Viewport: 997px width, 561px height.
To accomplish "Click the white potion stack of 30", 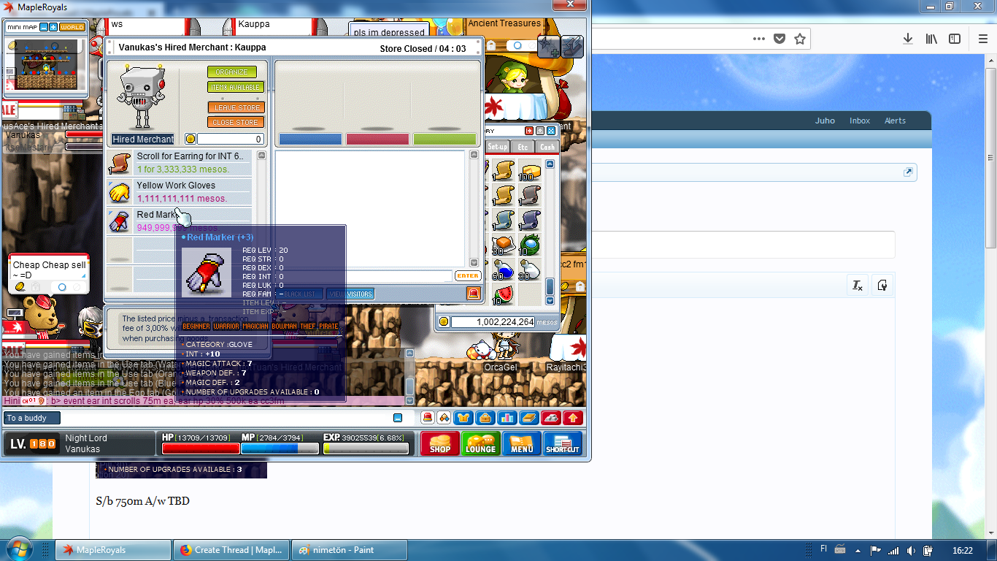I will pyautogui.click(x=530, y=270).
